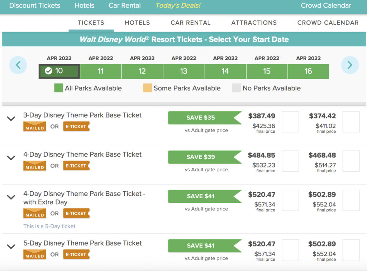Expand the 3-Day Theme Park ticket details
Screen dimensions: 367x271
[11, 119]
